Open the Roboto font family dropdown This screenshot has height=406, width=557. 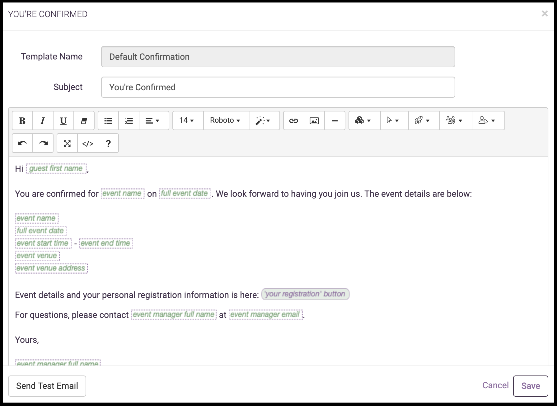point(226,120)
